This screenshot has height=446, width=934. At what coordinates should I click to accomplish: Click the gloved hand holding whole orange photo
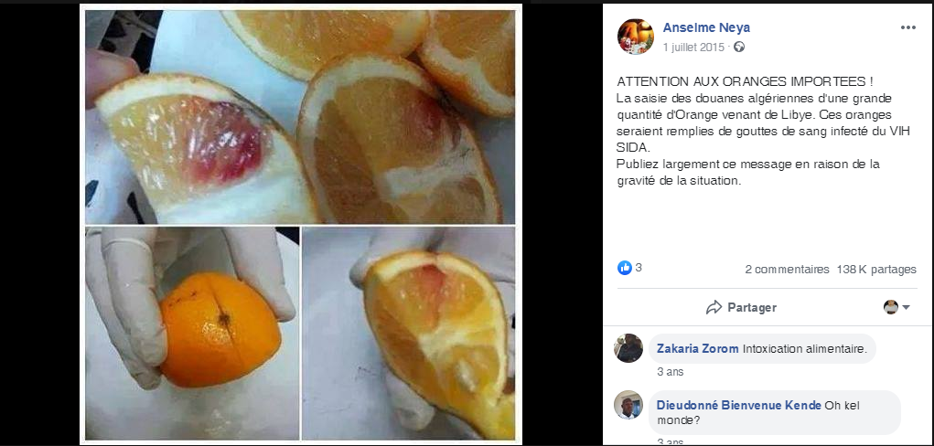pyautogui.click(x=192, y=334)
